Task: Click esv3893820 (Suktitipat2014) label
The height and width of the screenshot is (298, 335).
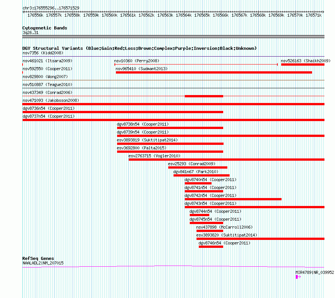Action: 227,235
